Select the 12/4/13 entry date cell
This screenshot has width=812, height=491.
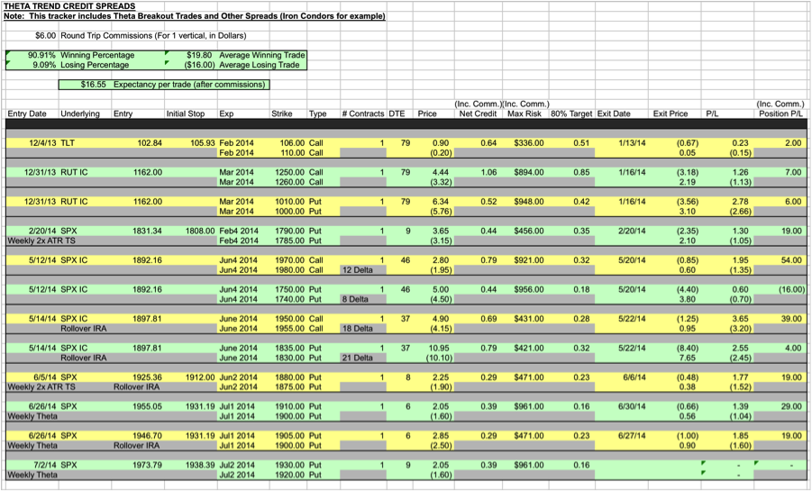[42, 143]
